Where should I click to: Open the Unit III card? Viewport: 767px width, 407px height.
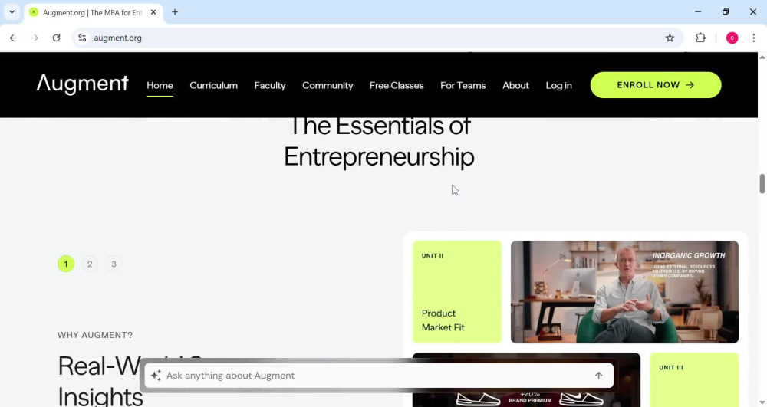pos(694,379)
